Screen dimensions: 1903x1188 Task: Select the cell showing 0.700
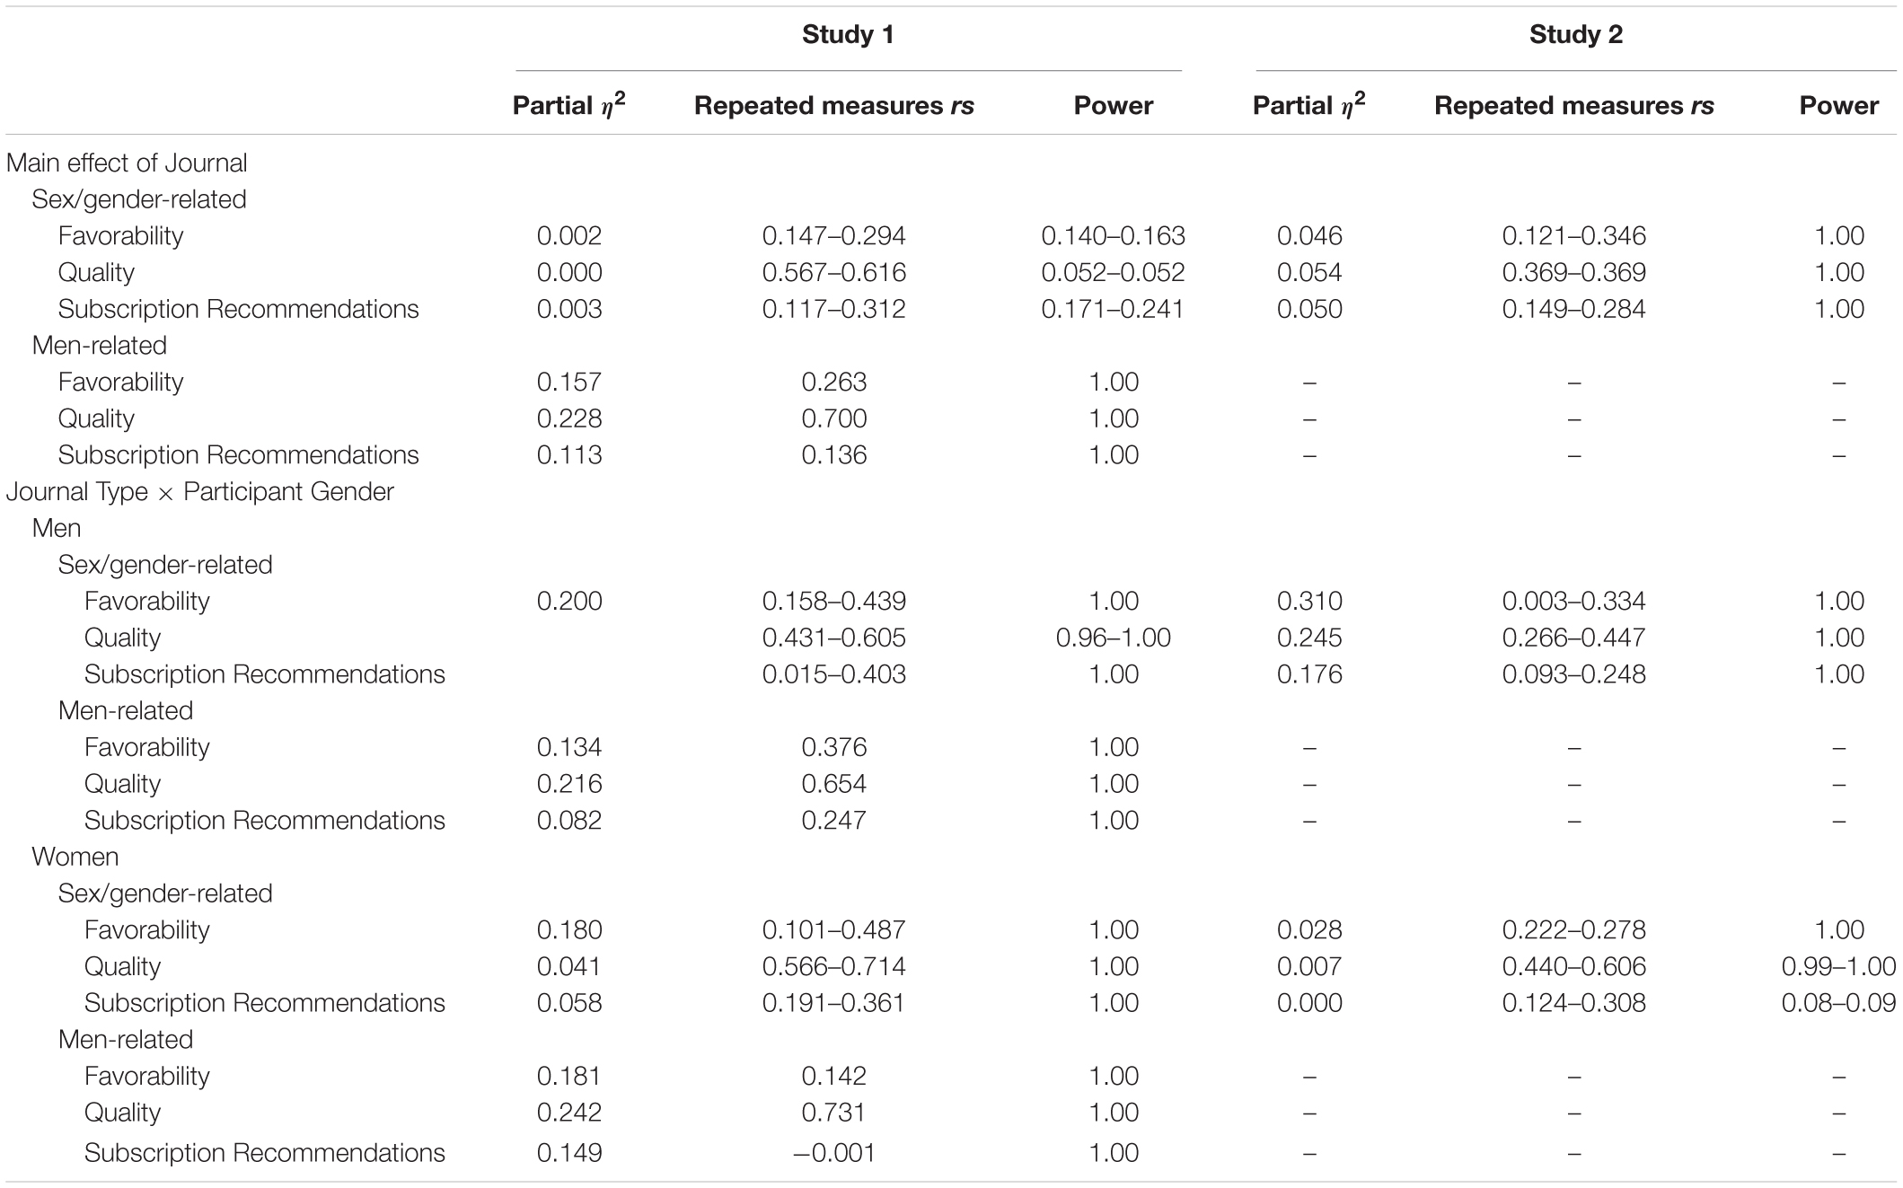click(x=833, y=418)
